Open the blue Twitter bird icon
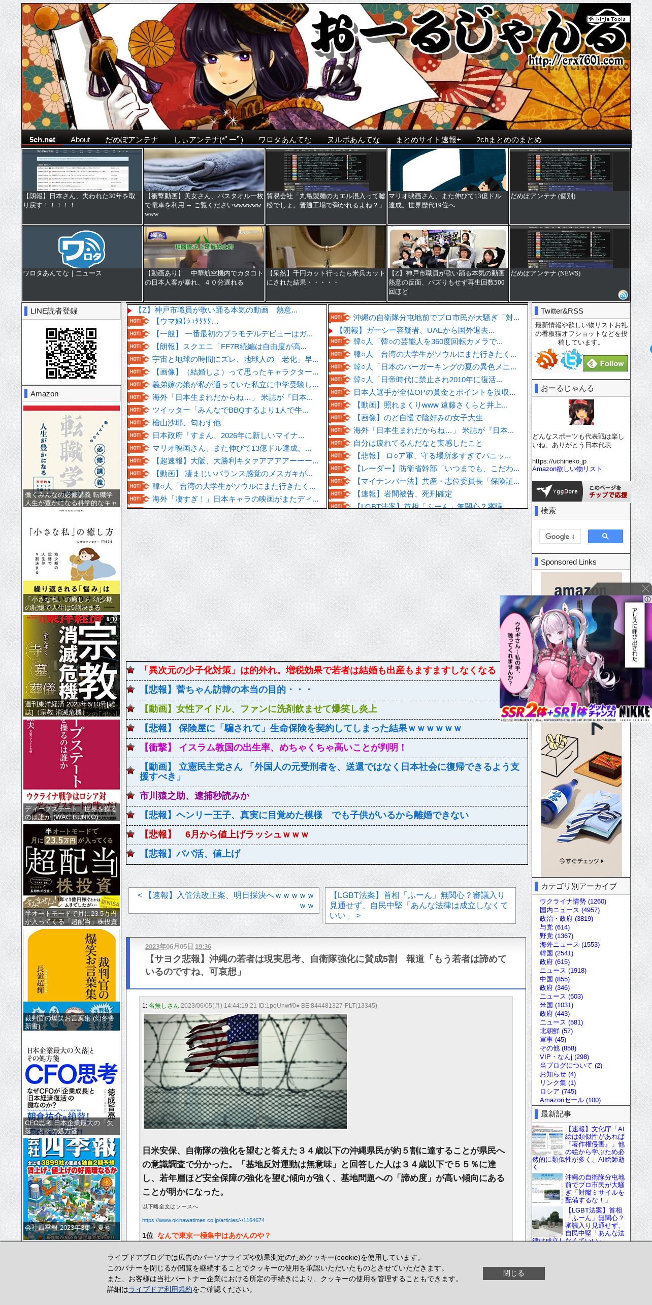Viewport: 652px width, 1305px height. [x=571, y=360]
